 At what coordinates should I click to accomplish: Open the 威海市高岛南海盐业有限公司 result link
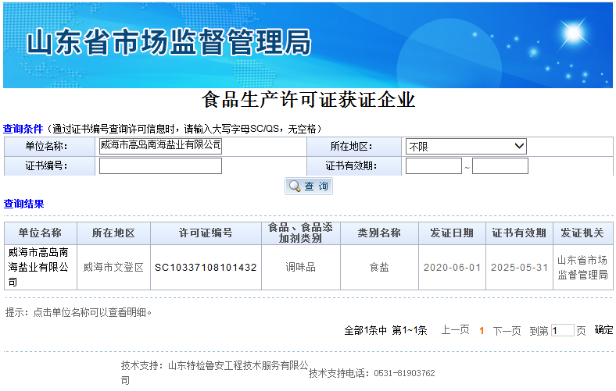click(39, 267)
